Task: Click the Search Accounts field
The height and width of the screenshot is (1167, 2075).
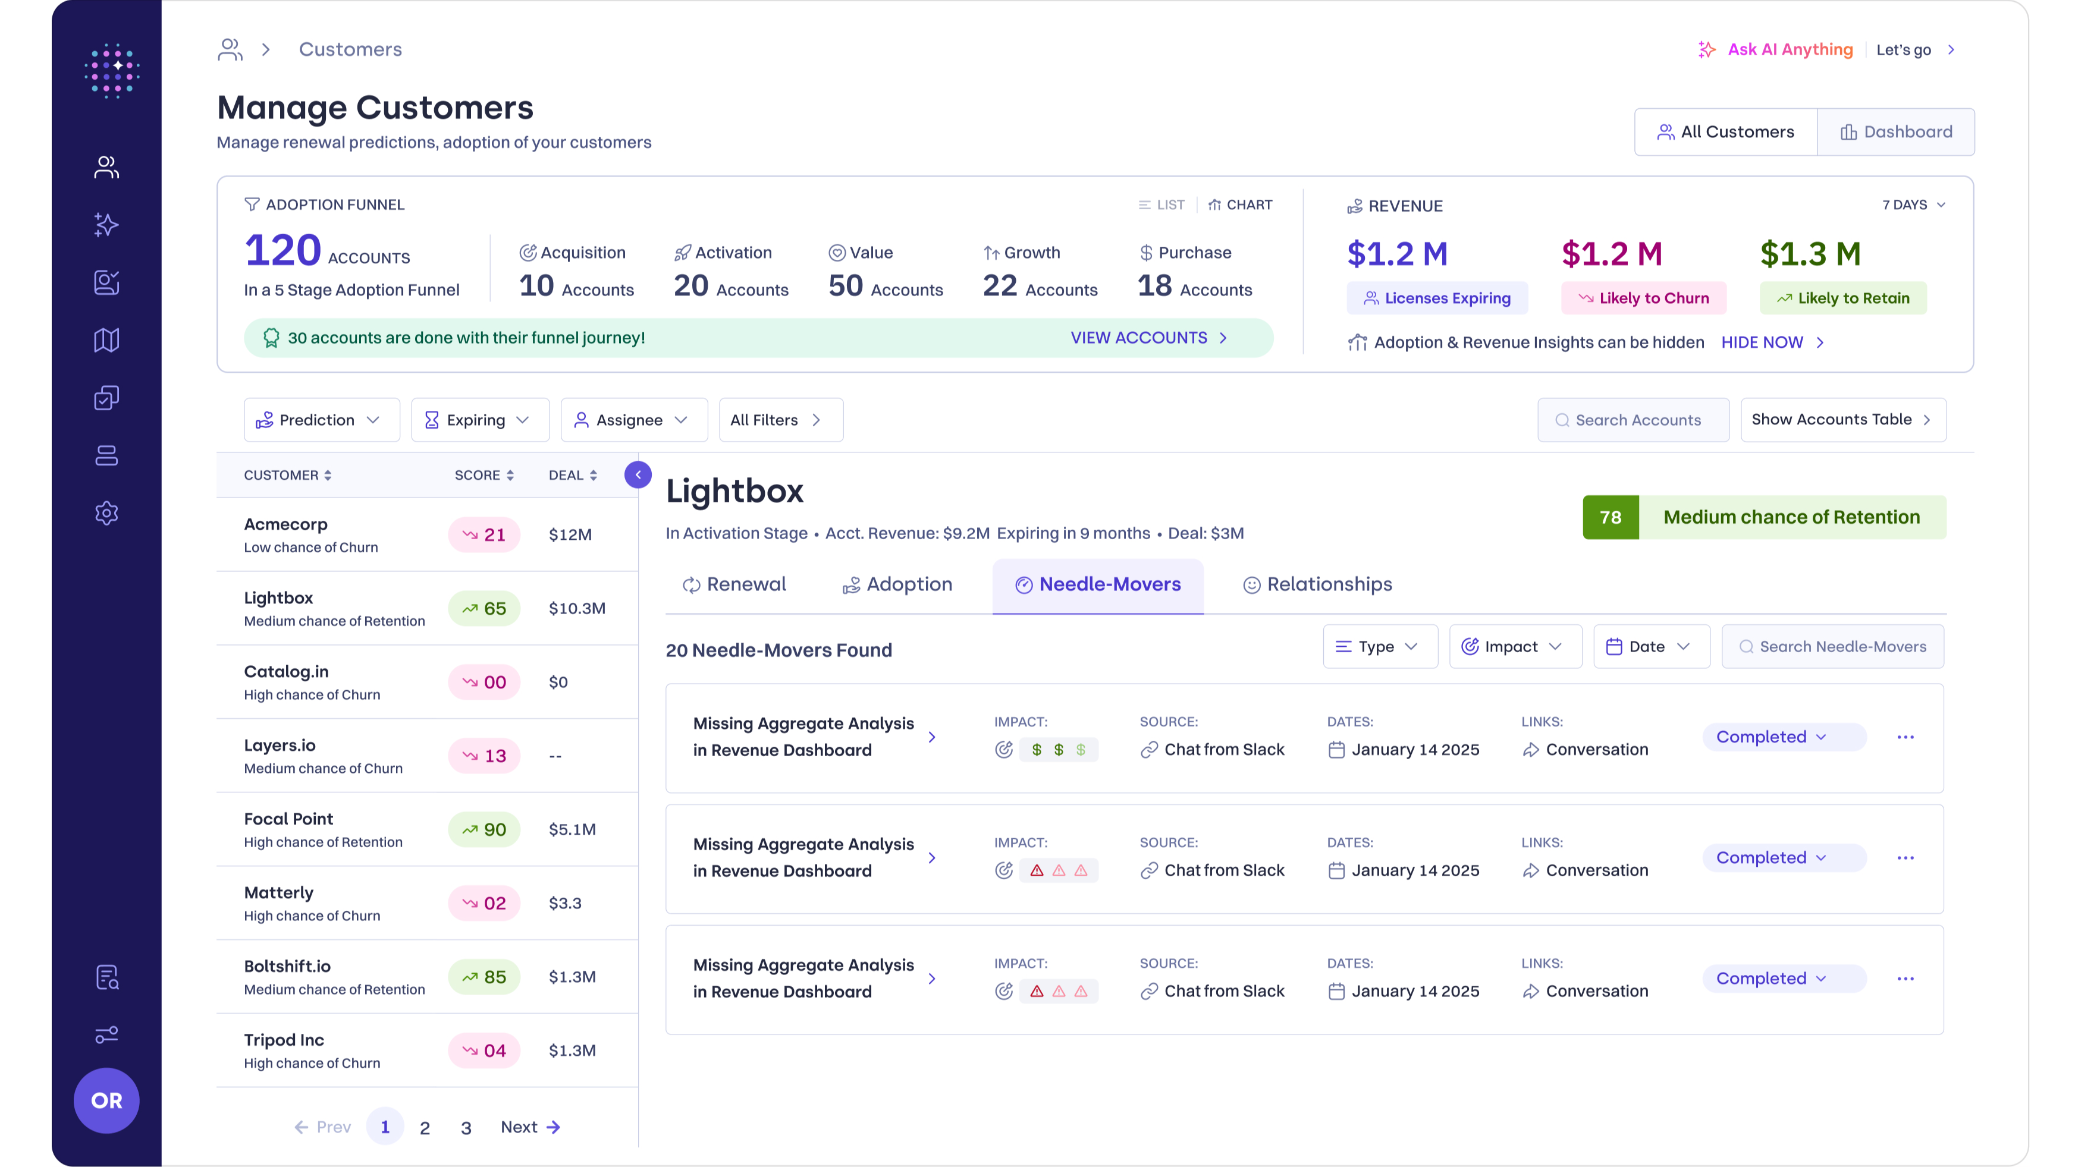Action: 1633,420
